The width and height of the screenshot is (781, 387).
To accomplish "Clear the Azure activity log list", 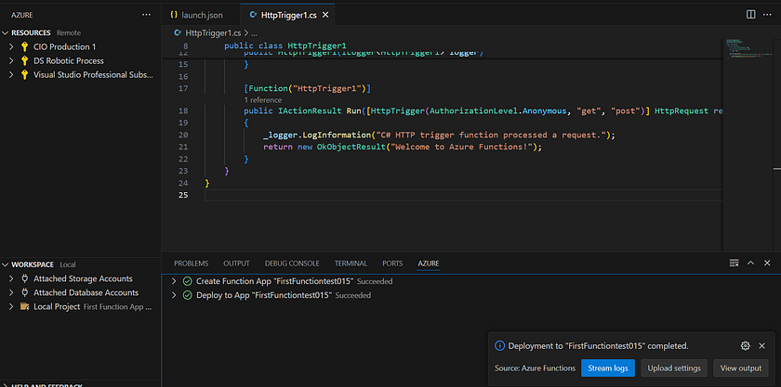I will tap(734, 264).
